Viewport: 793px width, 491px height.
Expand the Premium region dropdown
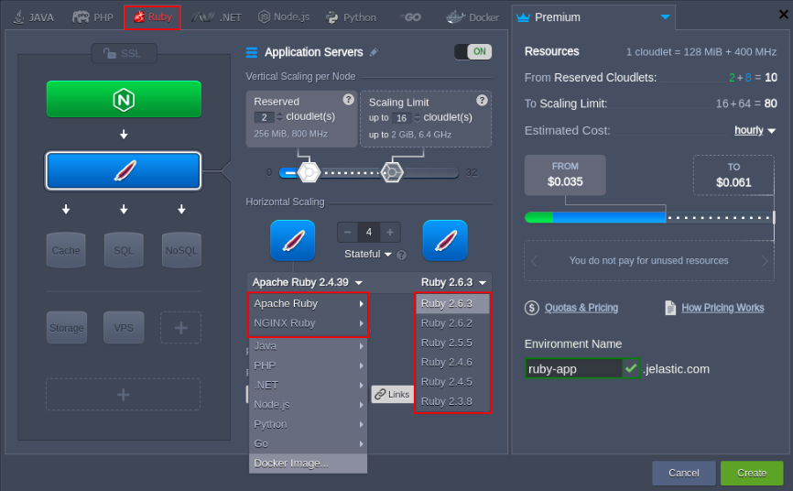pyautogui.click(x=666, y=17)
